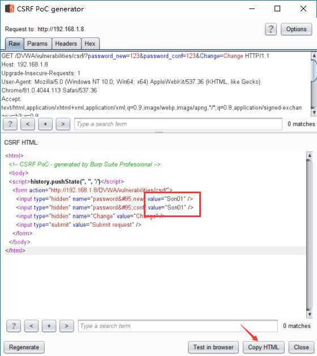Minimize the CSRF PoC generator window

[x=252, y=9]
